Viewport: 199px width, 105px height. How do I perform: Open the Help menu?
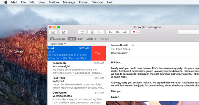coord(110,2)
